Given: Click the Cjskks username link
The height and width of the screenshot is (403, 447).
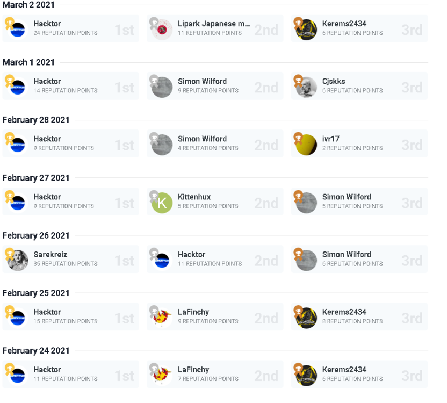Looking at the screenshot, I should tap(334, 81).
